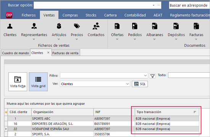Sort by NIF column header
Screen dimensions: 210x137
[x=114, y=112]
